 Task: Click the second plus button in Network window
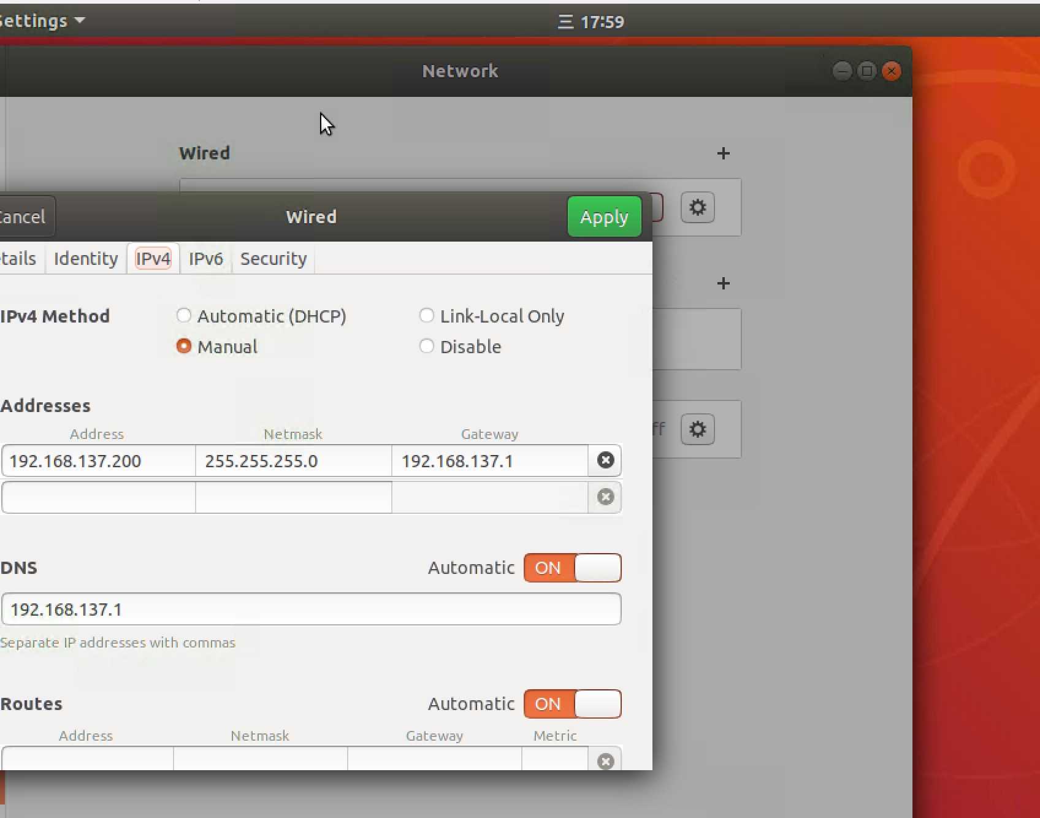click(x=724, y=283)
